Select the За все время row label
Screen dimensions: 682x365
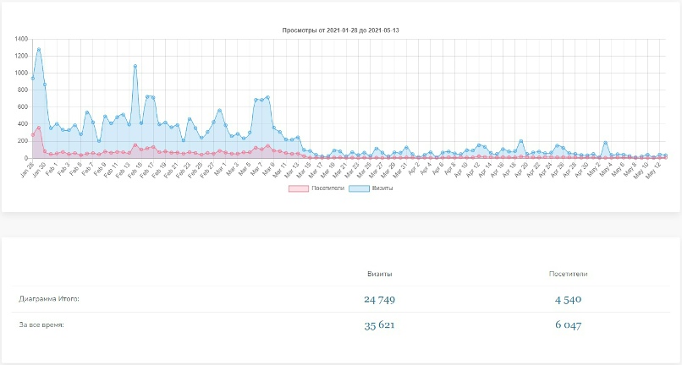click(x=41, y=324)
